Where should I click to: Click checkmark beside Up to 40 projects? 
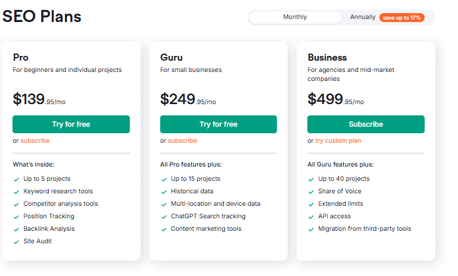(311, 180)
